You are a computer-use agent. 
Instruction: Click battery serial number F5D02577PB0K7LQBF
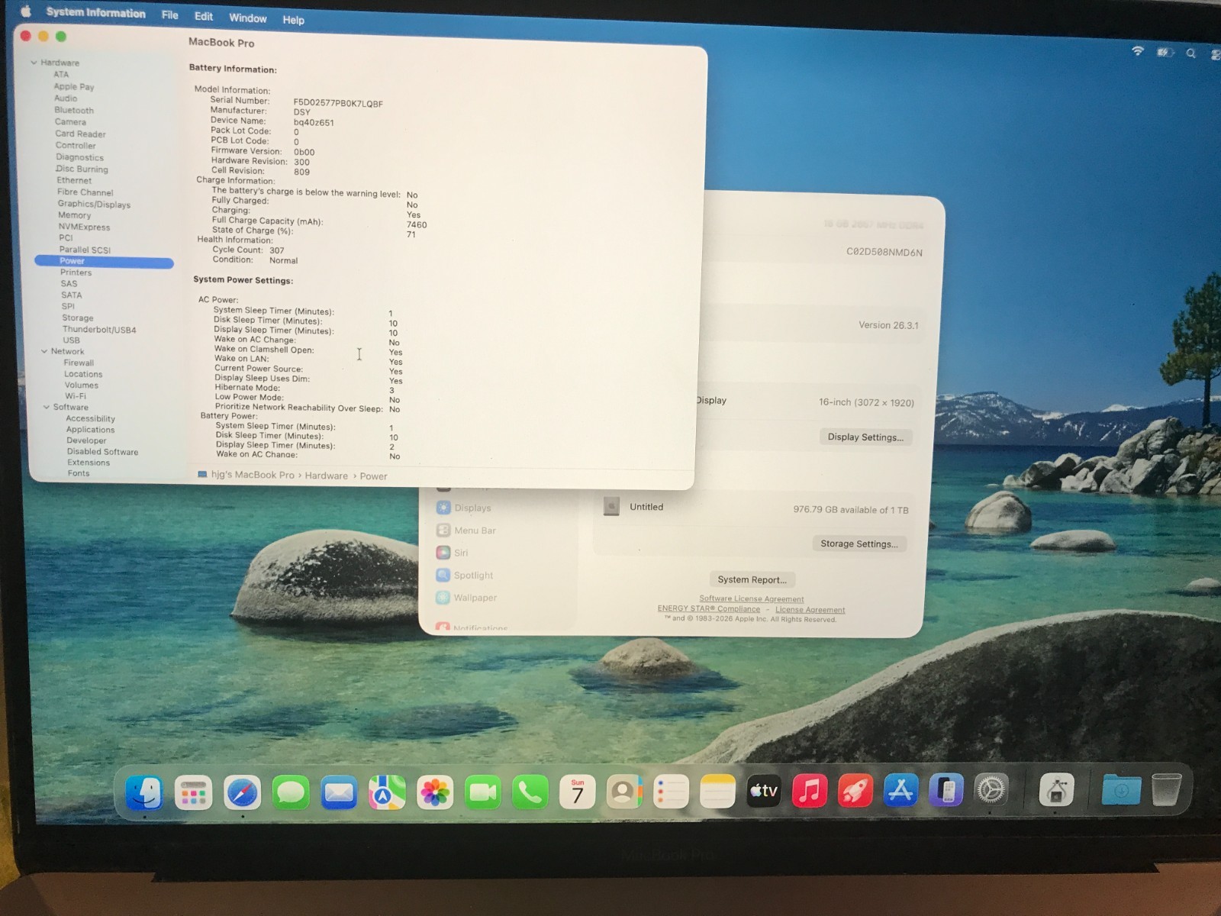[x=338, y=104]
